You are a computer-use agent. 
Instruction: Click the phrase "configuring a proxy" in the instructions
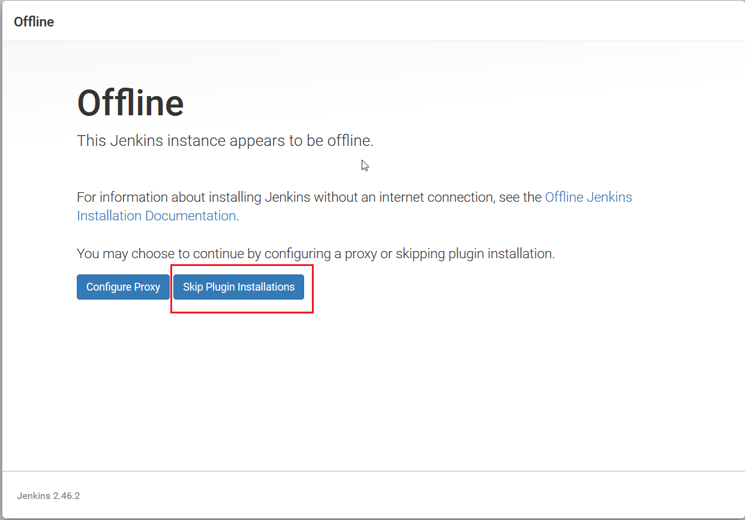coord(320,254)
